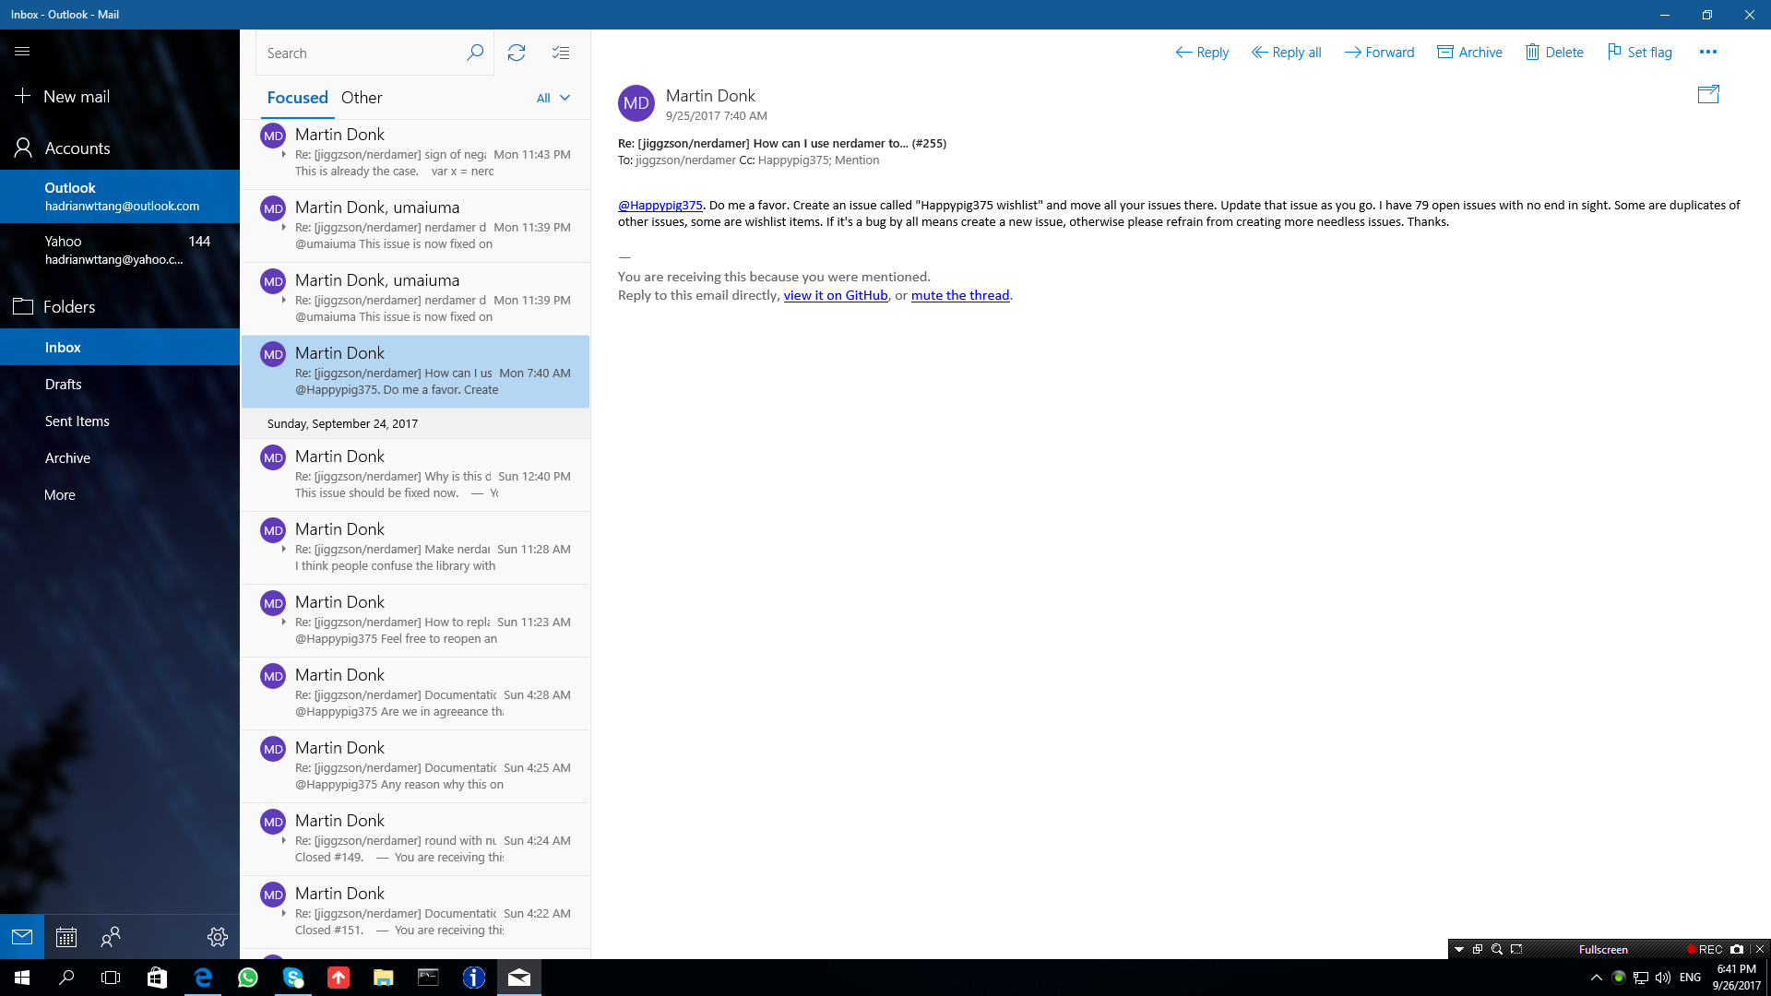Open the more actions ellipsis menu
Screen dimensions: 1771x996
click(x=1707, y=53)
